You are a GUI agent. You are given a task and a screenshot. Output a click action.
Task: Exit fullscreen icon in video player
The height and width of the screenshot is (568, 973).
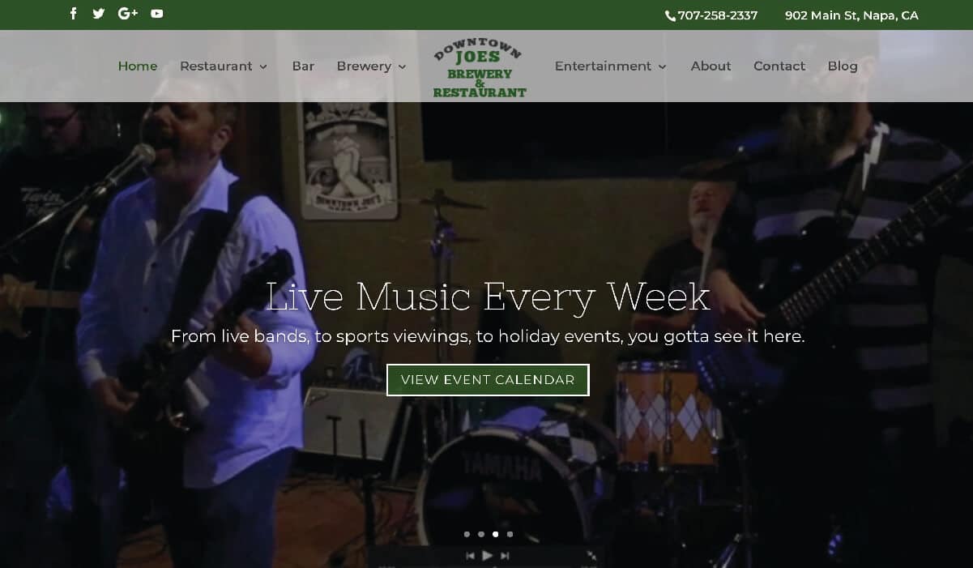click(x=591, y=556)
